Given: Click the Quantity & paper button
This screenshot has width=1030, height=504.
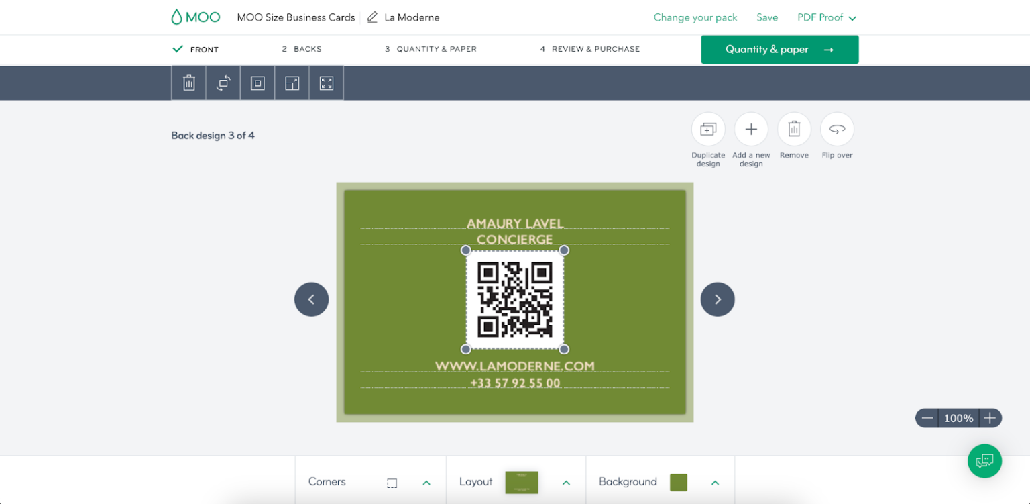Looking at the screenshot, I should (x=780, y=50).
